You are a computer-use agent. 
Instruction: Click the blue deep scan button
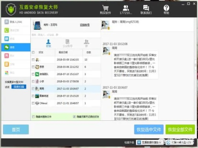(19, 87)
